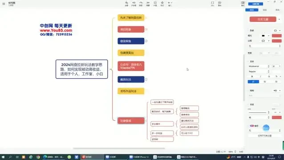The width and height of the screenshot is (284, 160).
Task: Select left text alignment
Action: [253, 82]
